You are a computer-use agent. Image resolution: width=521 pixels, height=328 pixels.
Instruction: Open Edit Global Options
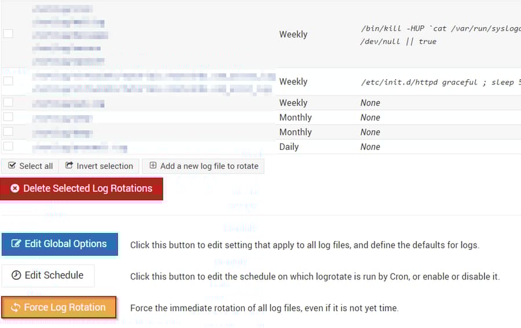point(60,244)
